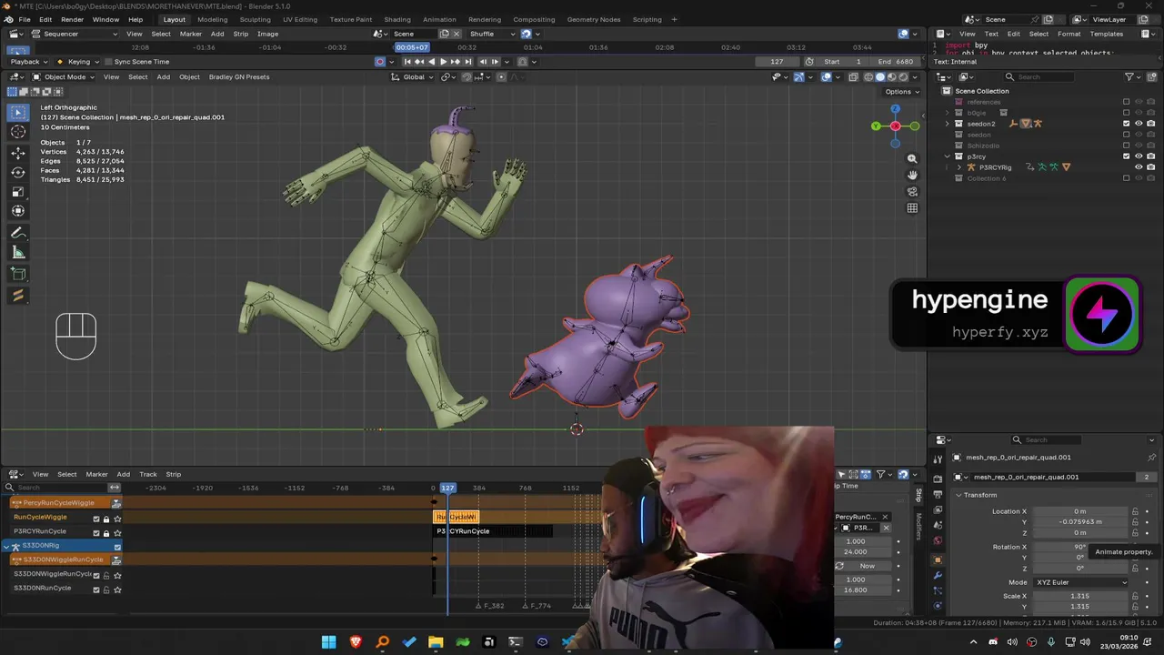This screenshot has width=1164, height=655.
Task: Switch to the Geometry Nodes workspace tab
Action: coord(593,19)
